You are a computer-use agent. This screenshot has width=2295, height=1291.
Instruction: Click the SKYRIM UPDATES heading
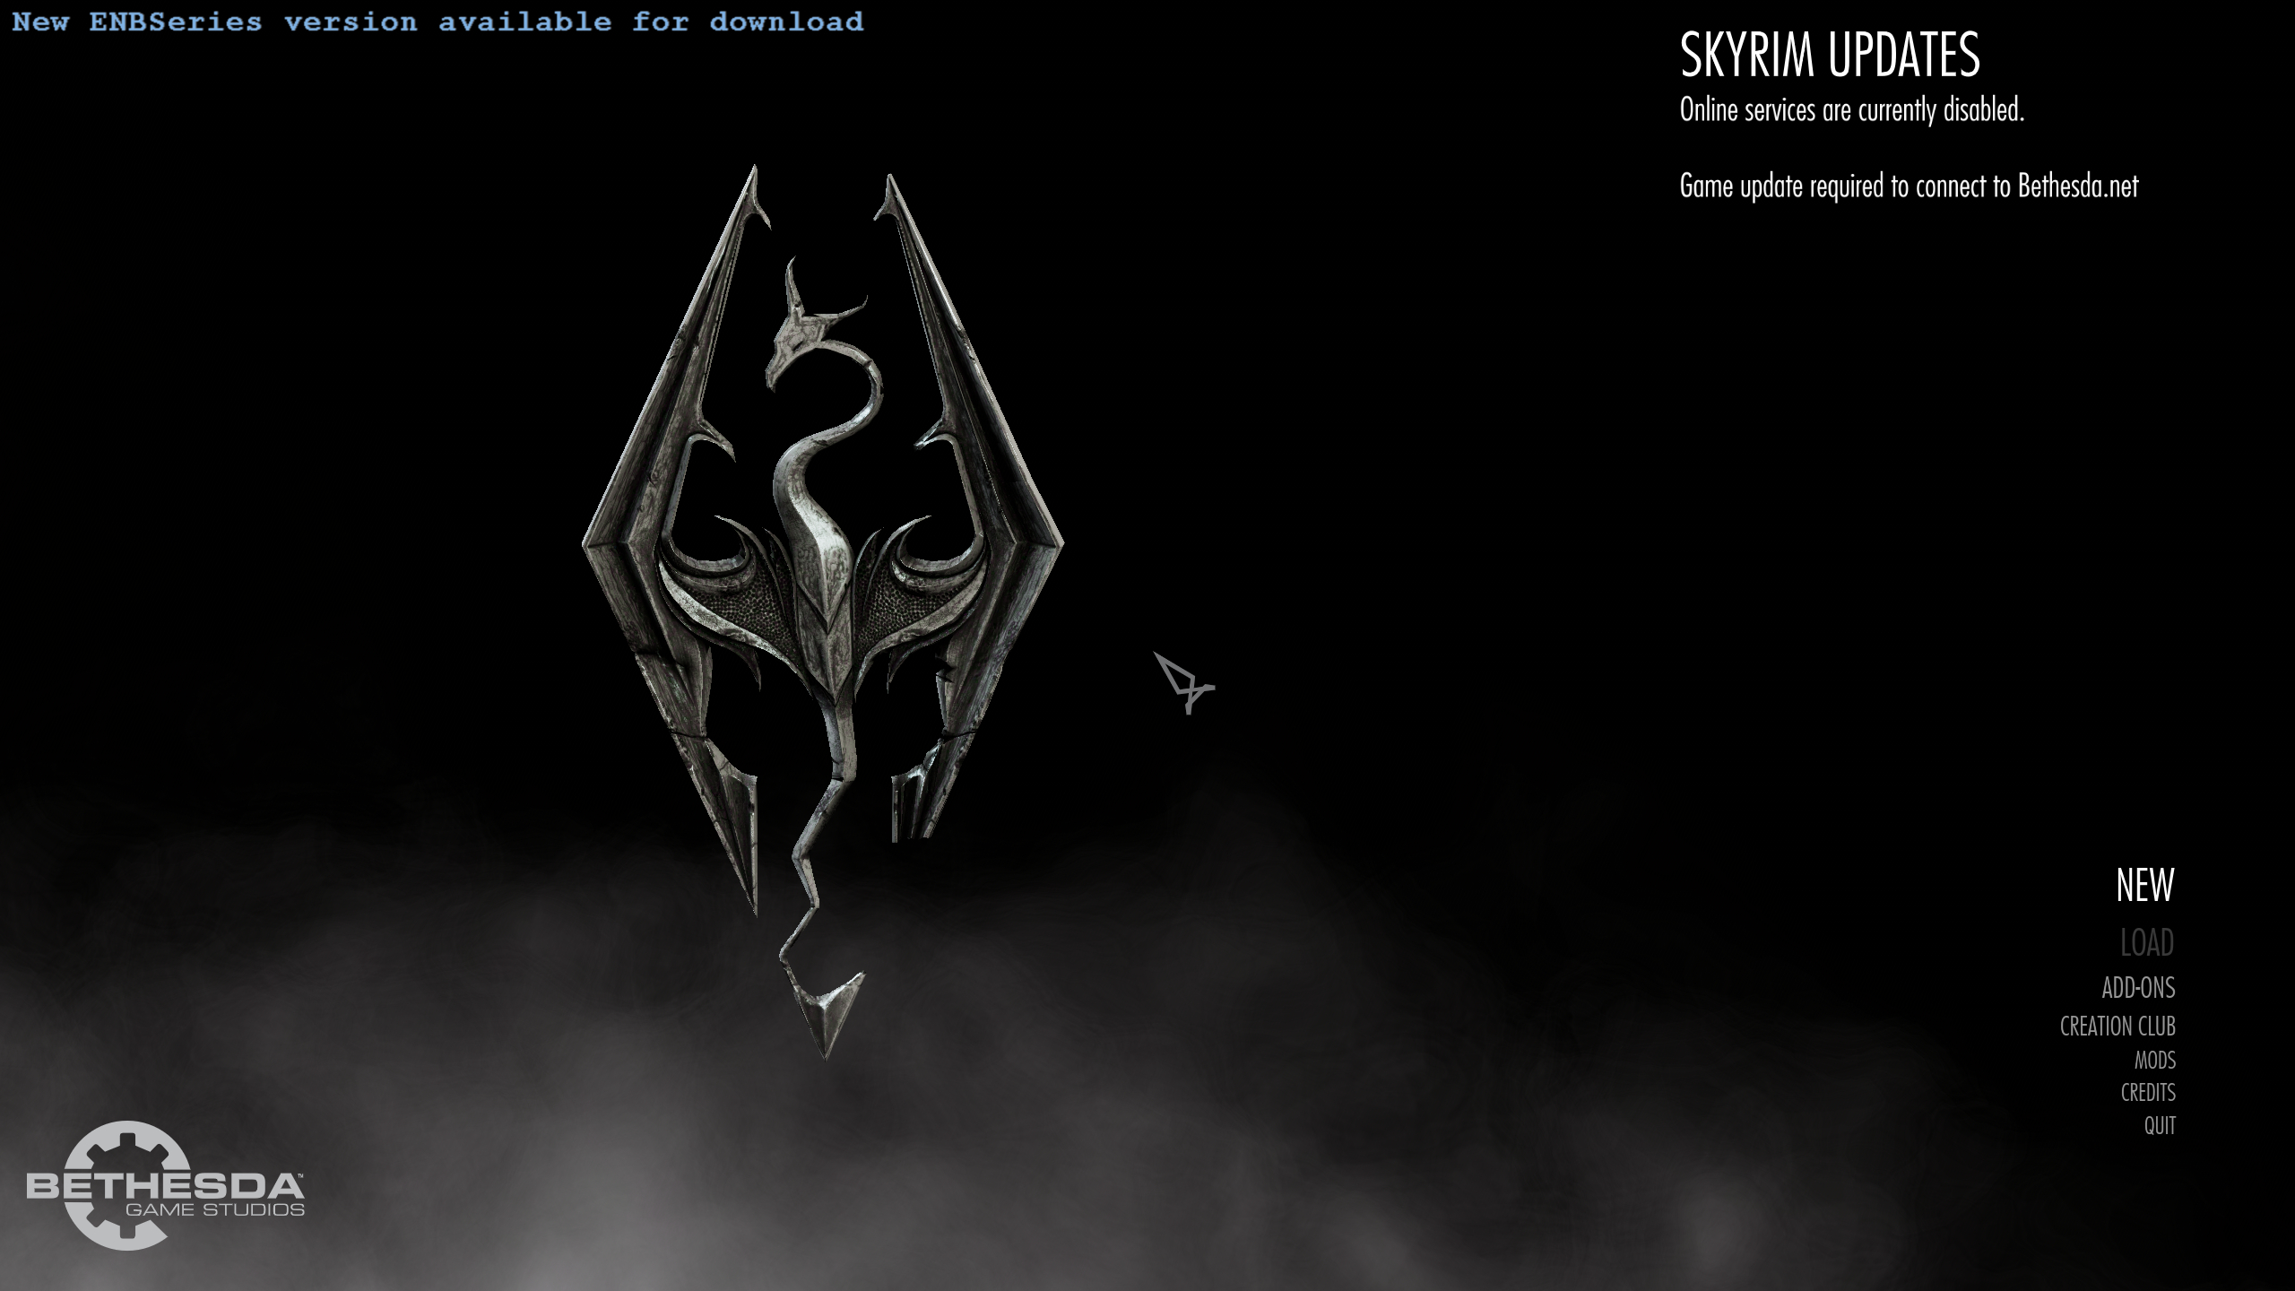(x=1830, y=54)
